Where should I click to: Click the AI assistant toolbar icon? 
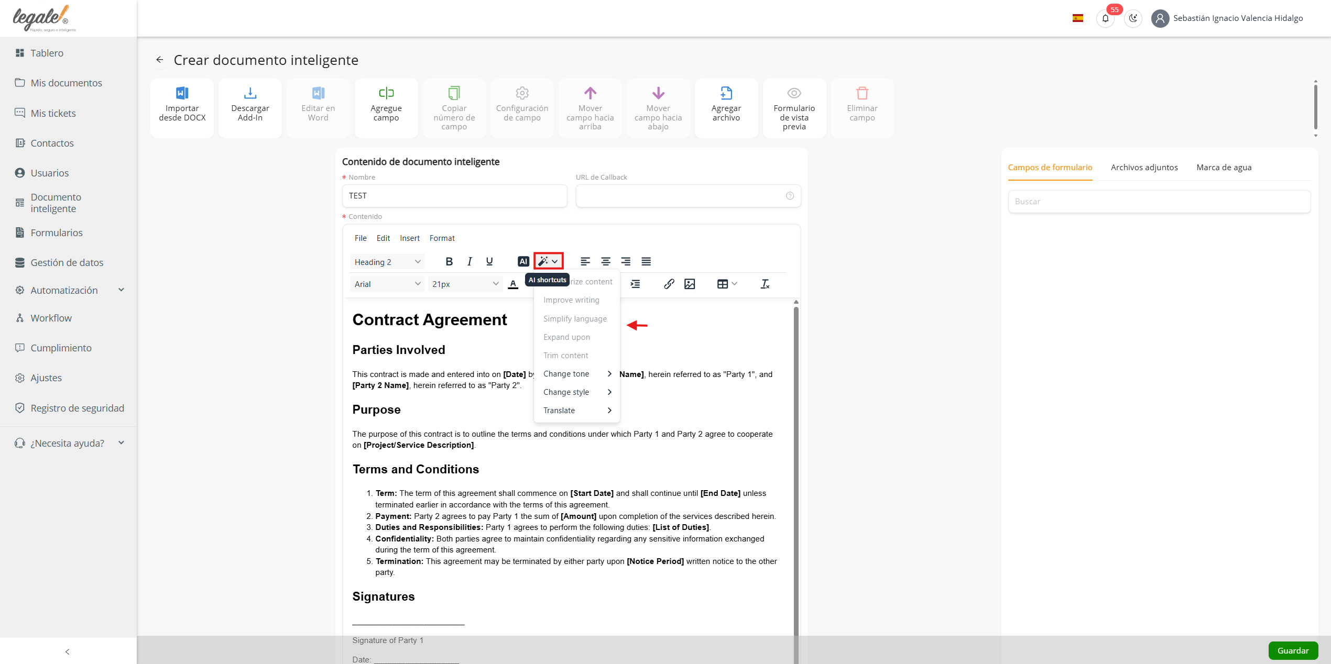click(x=523, y=261)
